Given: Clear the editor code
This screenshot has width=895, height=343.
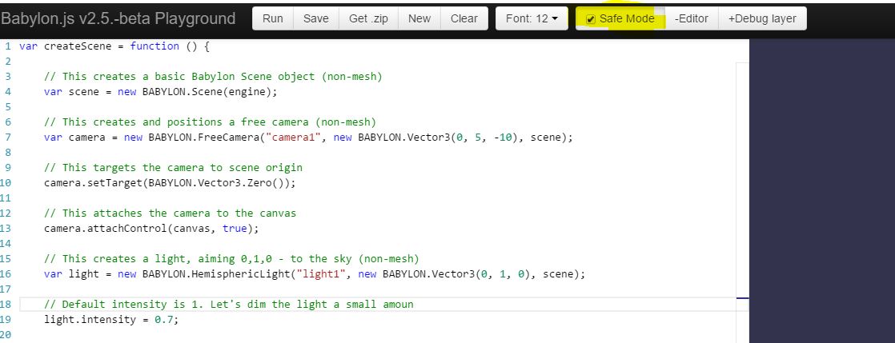Looking at the screenshot, I should pyautogui.click(x=464, y=18).
